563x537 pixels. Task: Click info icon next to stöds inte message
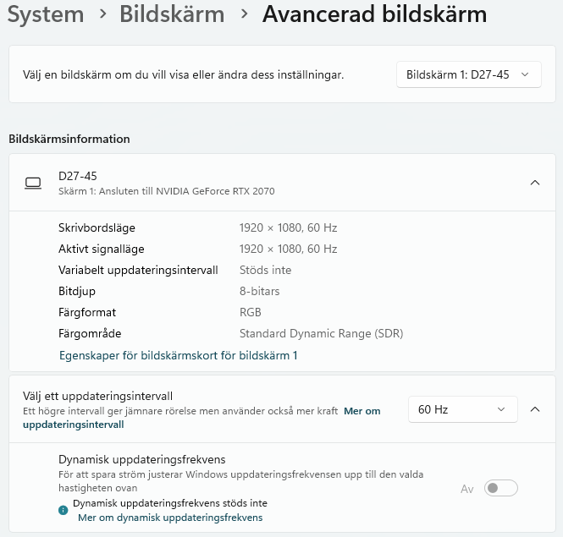[63, 510]
